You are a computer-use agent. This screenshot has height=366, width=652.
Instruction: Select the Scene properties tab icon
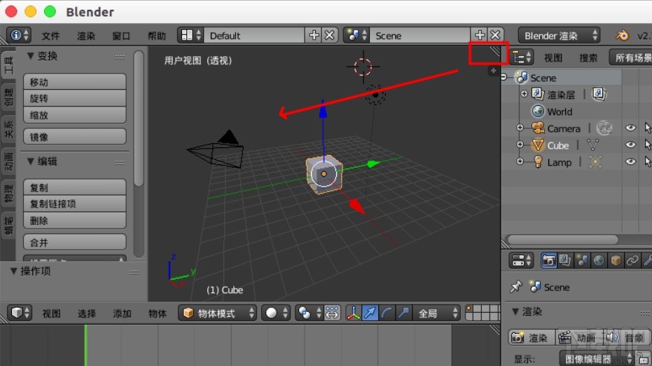(x=582, y=261)
